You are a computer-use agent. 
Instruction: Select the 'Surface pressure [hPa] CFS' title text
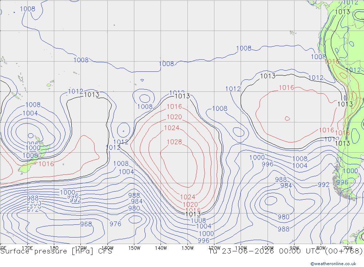pyautogui.click(x=56, y=251)
